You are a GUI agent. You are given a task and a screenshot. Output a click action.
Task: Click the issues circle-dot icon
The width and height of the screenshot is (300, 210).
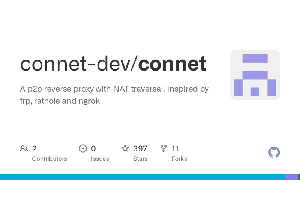(83, 148)
